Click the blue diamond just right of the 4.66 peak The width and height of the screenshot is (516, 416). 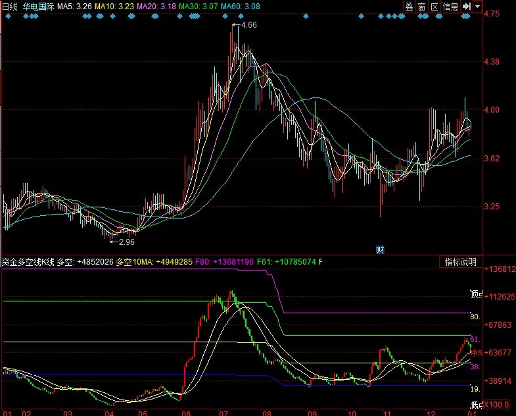pyautogui.click(x=241, y=16)
